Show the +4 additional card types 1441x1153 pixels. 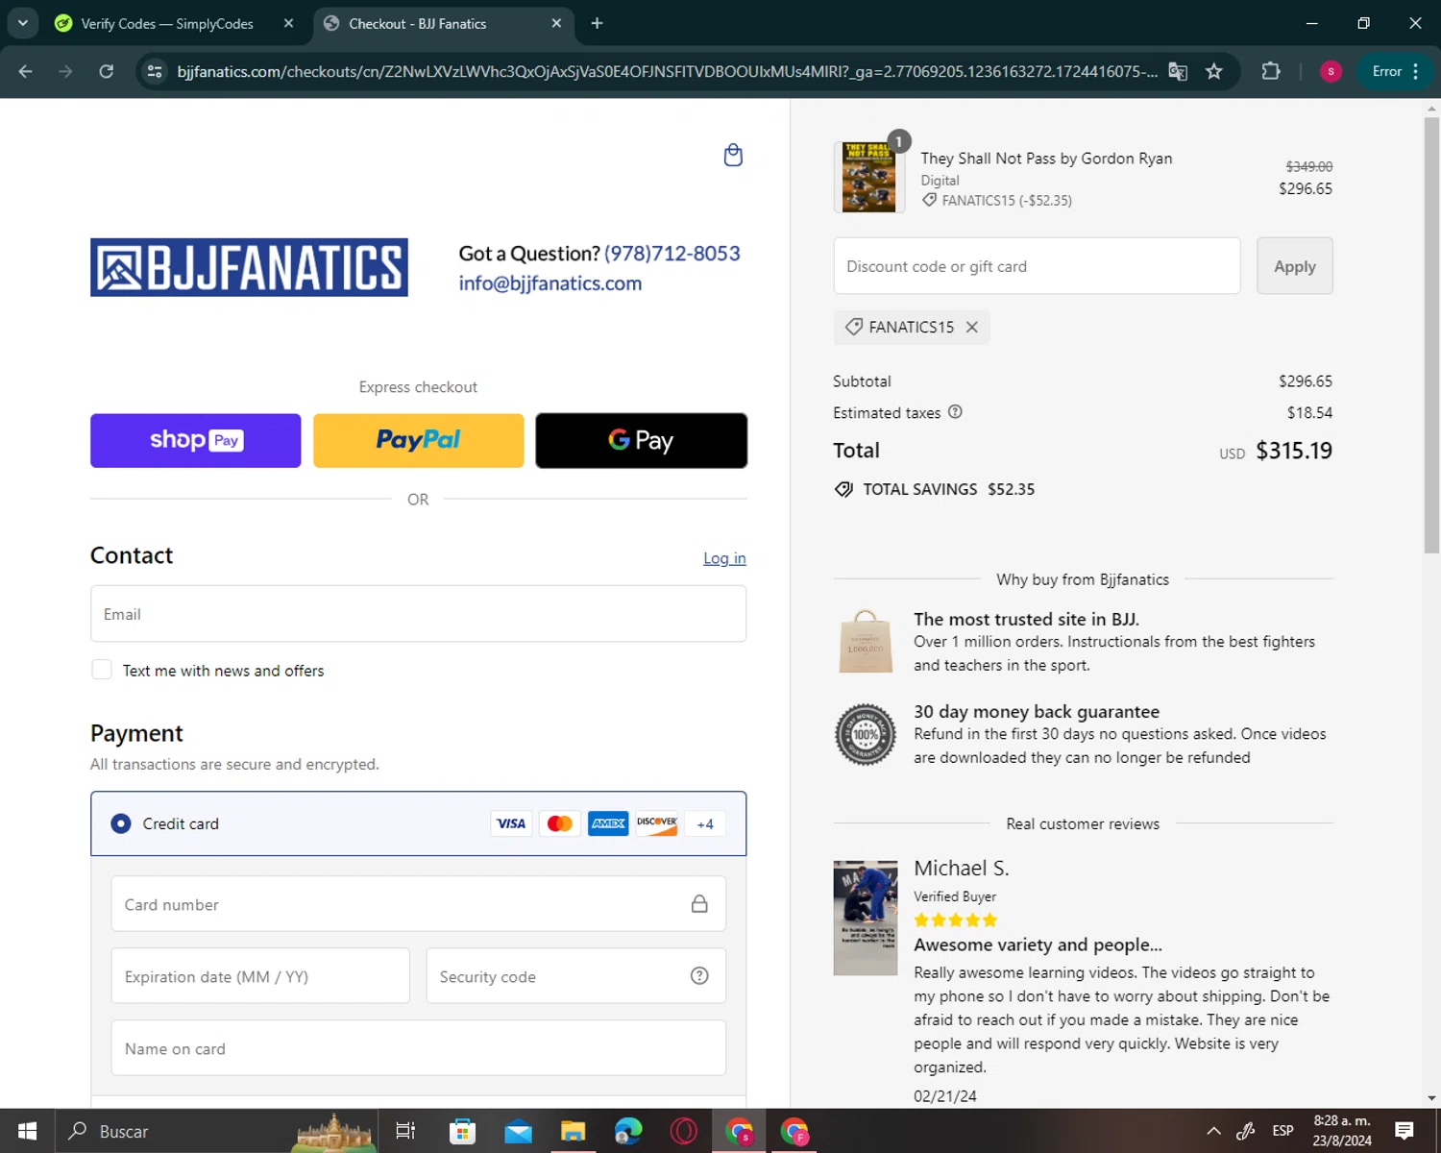(705, 823)
